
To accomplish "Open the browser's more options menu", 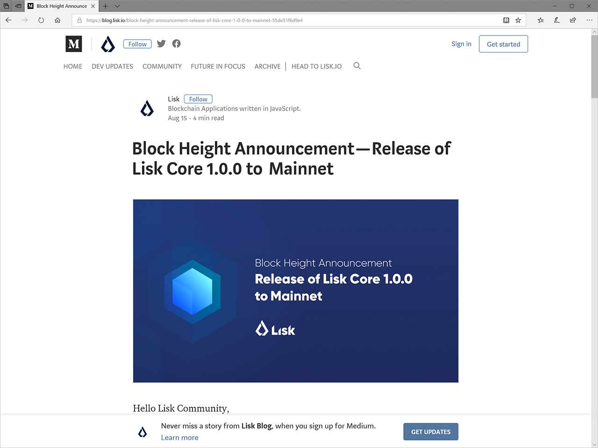I will (x=589, y=20).
